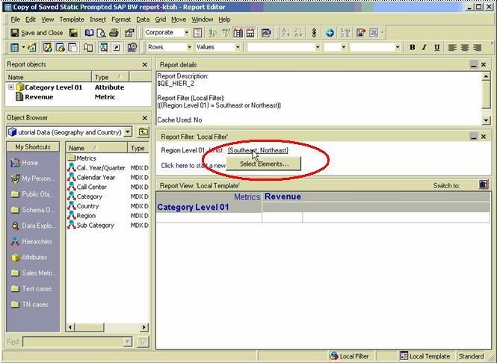Click the Southeast, Northeast filter link
The height and width of the screenshot is (363, 497).
pyautogui.click(x=258, y=150)
